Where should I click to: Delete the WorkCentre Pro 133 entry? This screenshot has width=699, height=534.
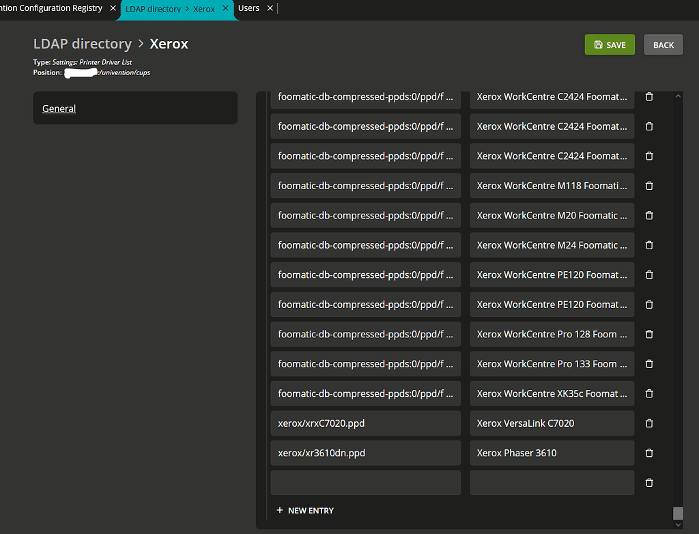point(649,364)
